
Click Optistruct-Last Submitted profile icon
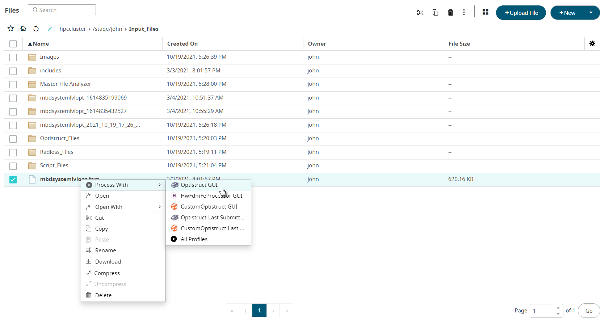click(x=175, y=218)
